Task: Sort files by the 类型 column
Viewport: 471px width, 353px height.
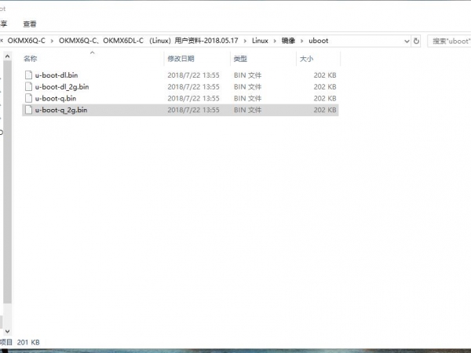Action: [x=240, y=59]
